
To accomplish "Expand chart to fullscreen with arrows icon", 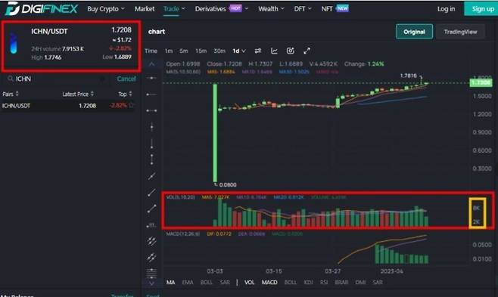I will [307, 51].
